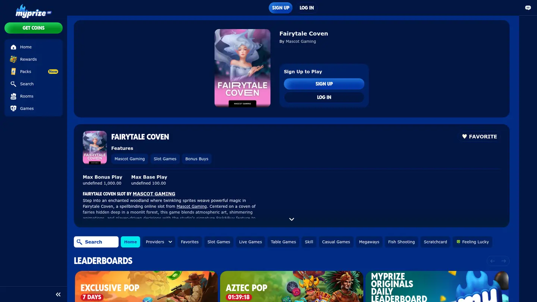
Task: Click the Bonus Buys feature tag
Action: [197, 159]
